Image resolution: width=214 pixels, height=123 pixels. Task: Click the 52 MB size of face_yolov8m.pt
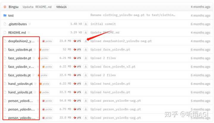[67, 49]
